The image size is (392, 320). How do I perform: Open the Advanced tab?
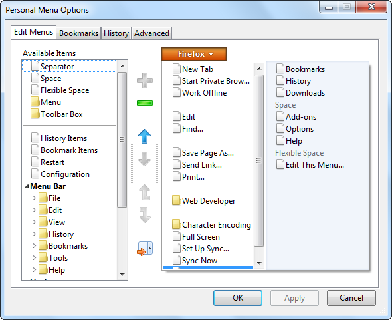151,33
